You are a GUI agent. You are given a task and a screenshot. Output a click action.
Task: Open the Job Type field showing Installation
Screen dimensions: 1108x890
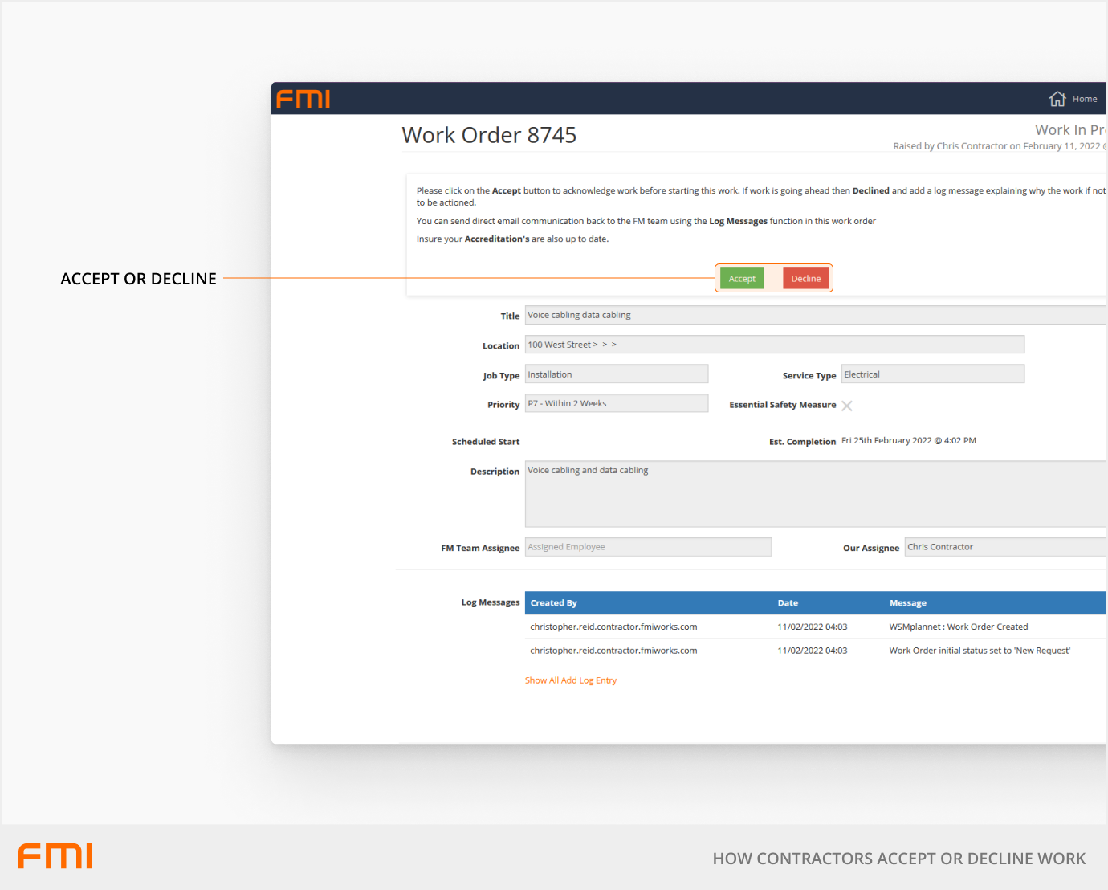click(x=616, y=374)
